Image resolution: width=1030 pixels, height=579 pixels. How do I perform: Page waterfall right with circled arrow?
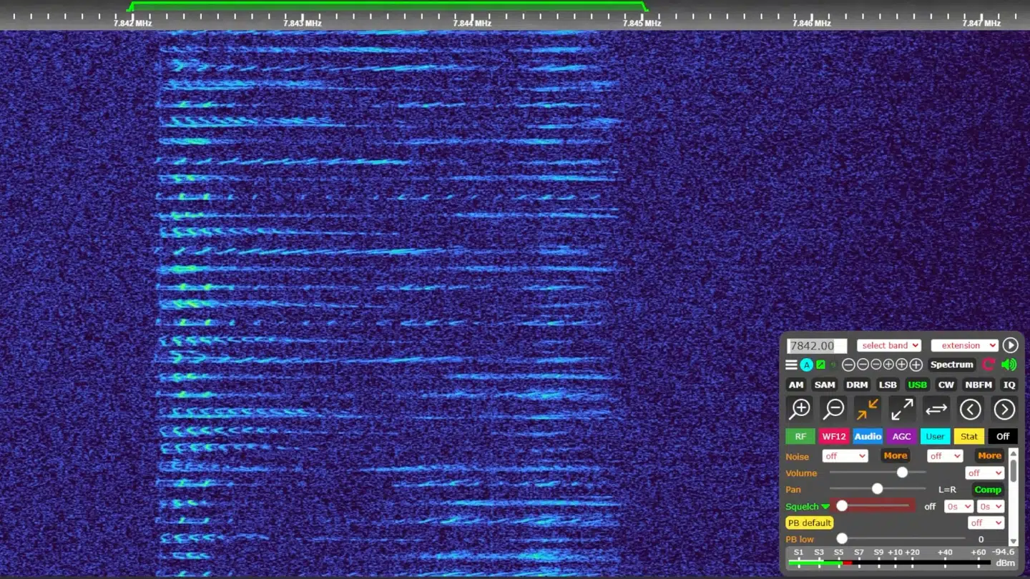[1004, 409]
